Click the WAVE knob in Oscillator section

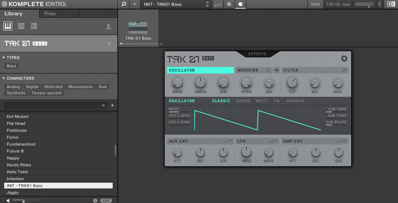tap(177, 83)
